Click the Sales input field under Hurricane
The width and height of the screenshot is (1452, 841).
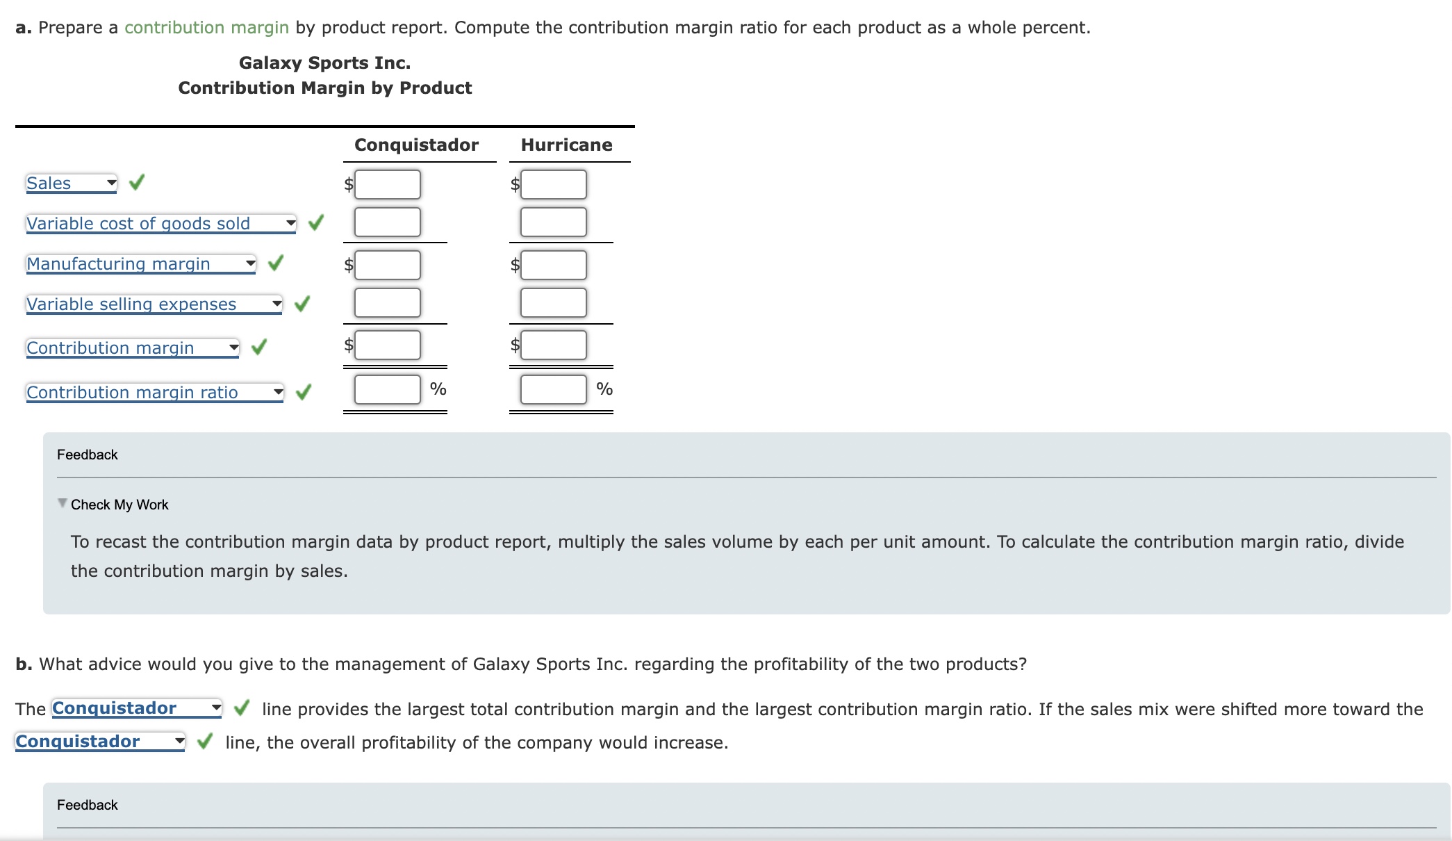[x=552, y=183]
